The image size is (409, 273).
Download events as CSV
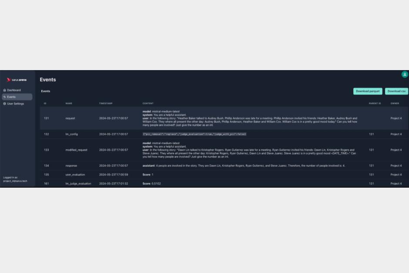396,91
